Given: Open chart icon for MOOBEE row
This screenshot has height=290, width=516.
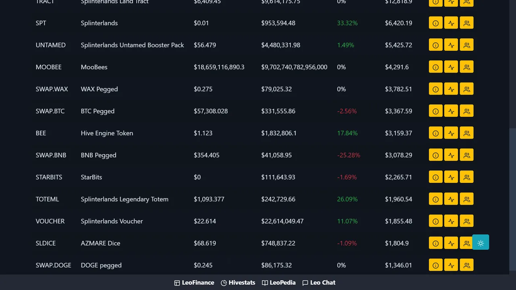Looking at the screenshot, I should click(x=451, y=67).
